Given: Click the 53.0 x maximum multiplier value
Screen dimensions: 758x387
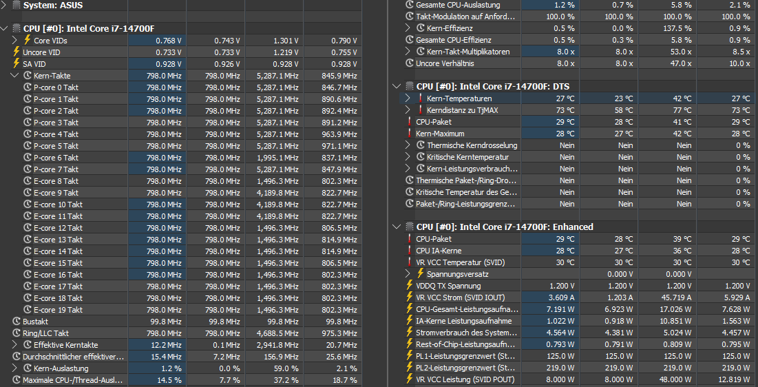Looking at the screenshot, I should click(x=681, y=52).
